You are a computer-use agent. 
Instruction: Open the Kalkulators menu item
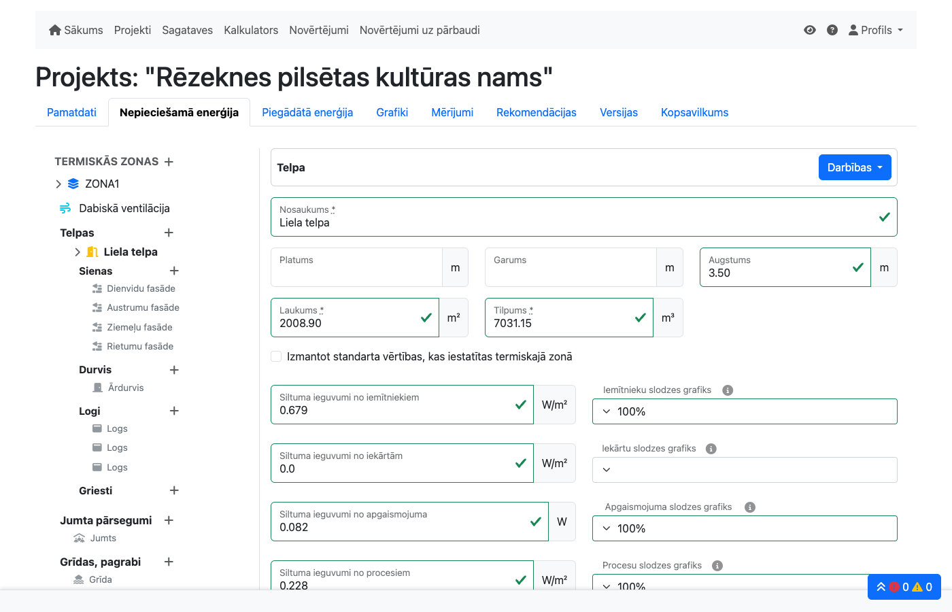coord(251,30)
